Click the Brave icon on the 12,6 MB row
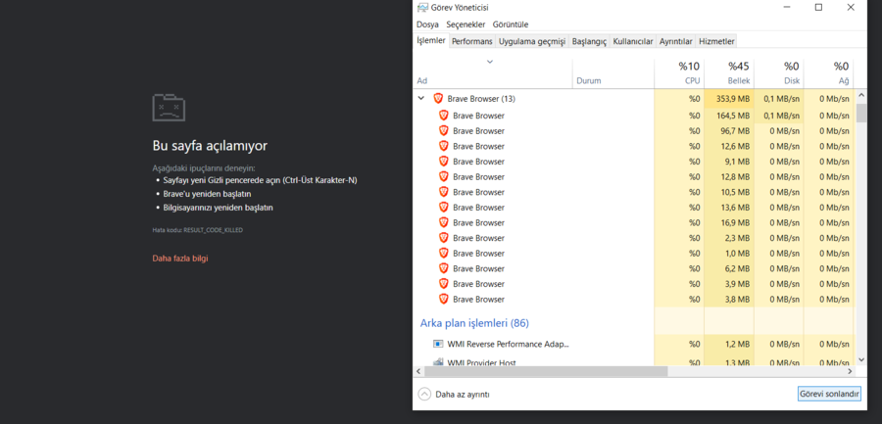This screenshot has height=424, width=882. (444, 146)
